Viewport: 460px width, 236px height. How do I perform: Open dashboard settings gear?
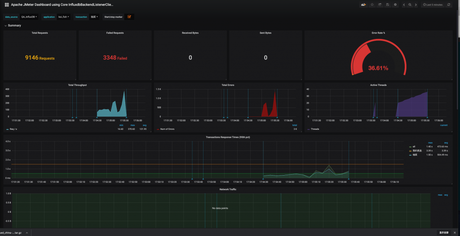(395, 4)
